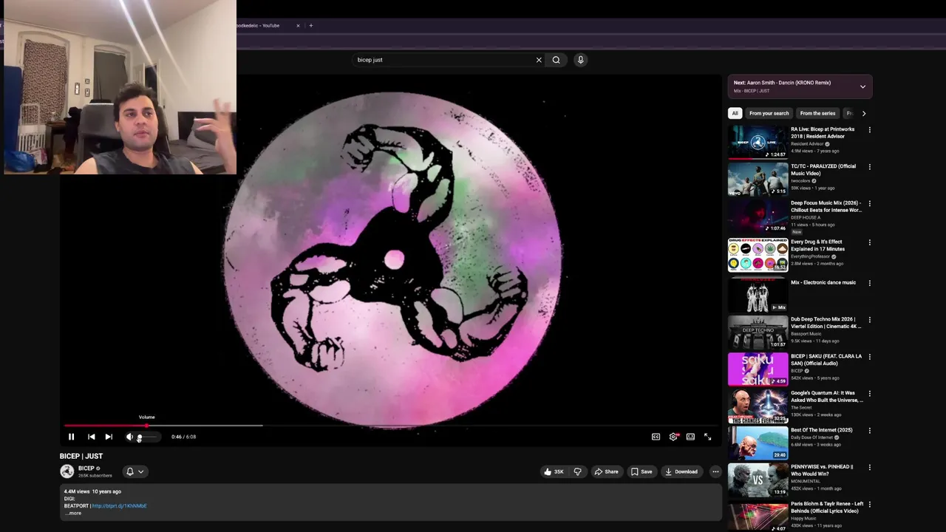The image size is (946, 532).
Task: Open options for Paris Blohm video
Action: (869, 505)
